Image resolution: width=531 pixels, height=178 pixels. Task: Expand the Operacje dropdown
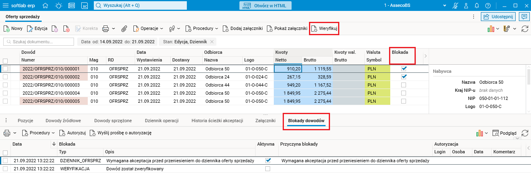tap(161, 29)
